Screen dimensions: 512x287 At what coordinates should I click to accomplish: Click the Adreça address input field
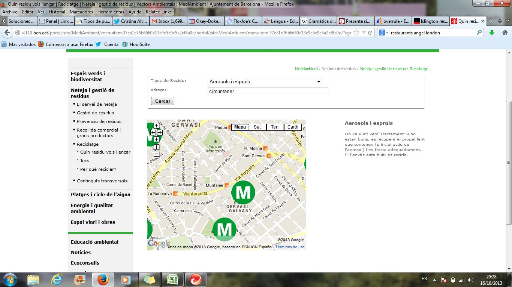(268, 91)
